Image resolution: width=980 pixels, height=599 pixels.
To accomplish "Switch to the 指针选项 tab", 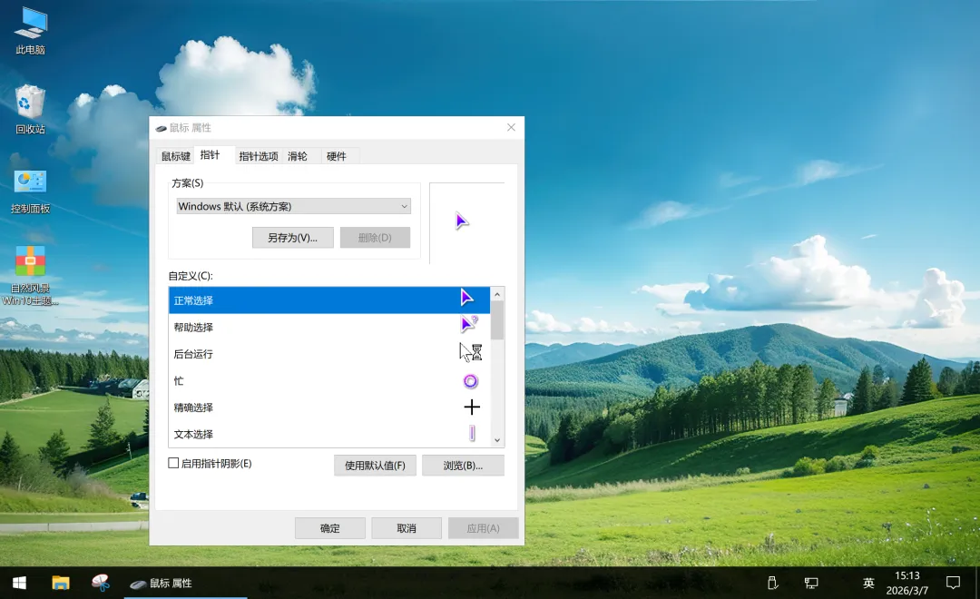I will [x=259, y=156].
